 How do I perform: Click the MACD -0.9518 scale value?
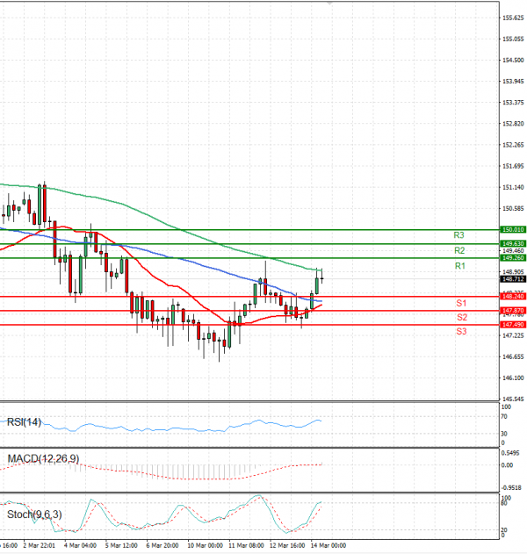coord(511,488)
